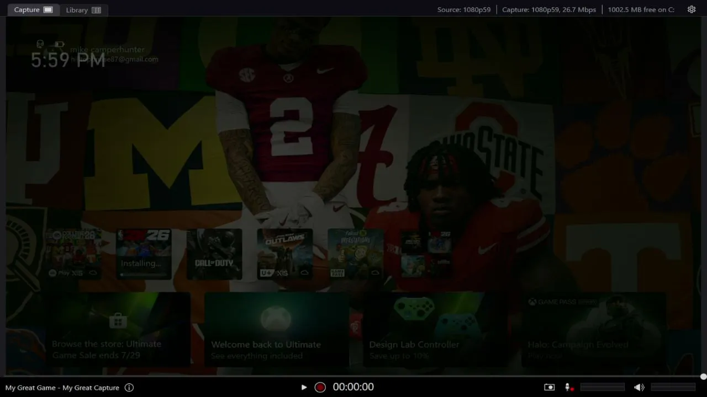
Task: Select the Call of Duty game tile
Action: coord(214,254)
